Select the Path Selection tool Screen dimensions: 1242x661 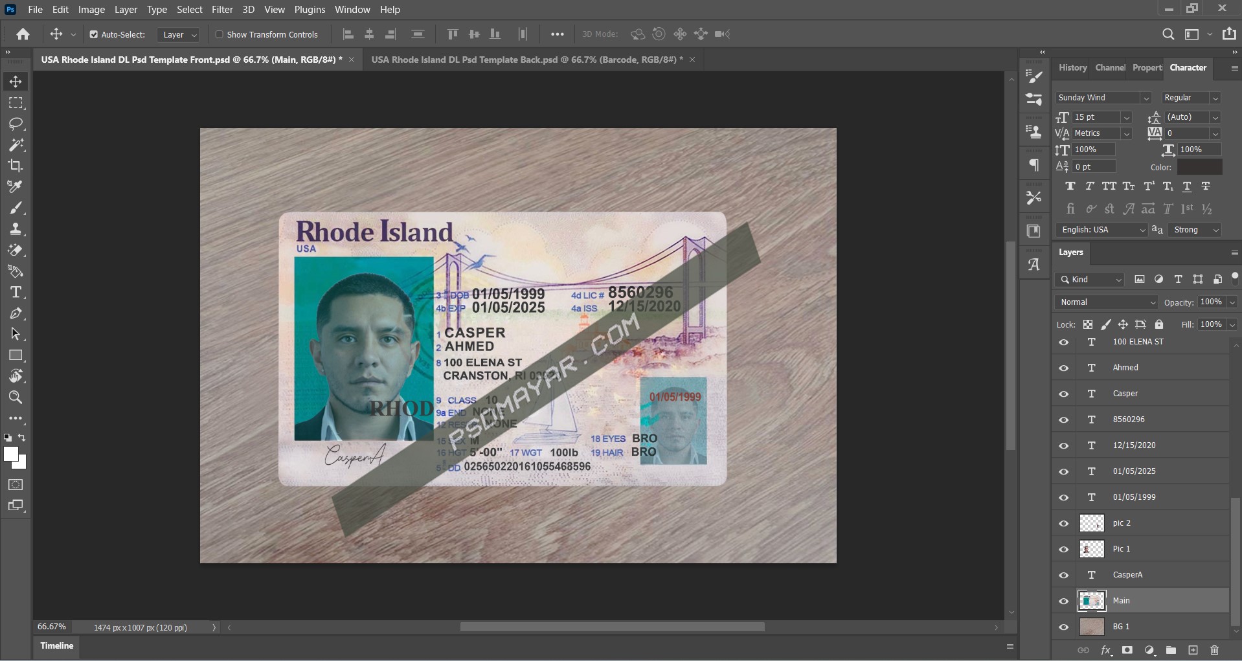(x=16, y=334)
